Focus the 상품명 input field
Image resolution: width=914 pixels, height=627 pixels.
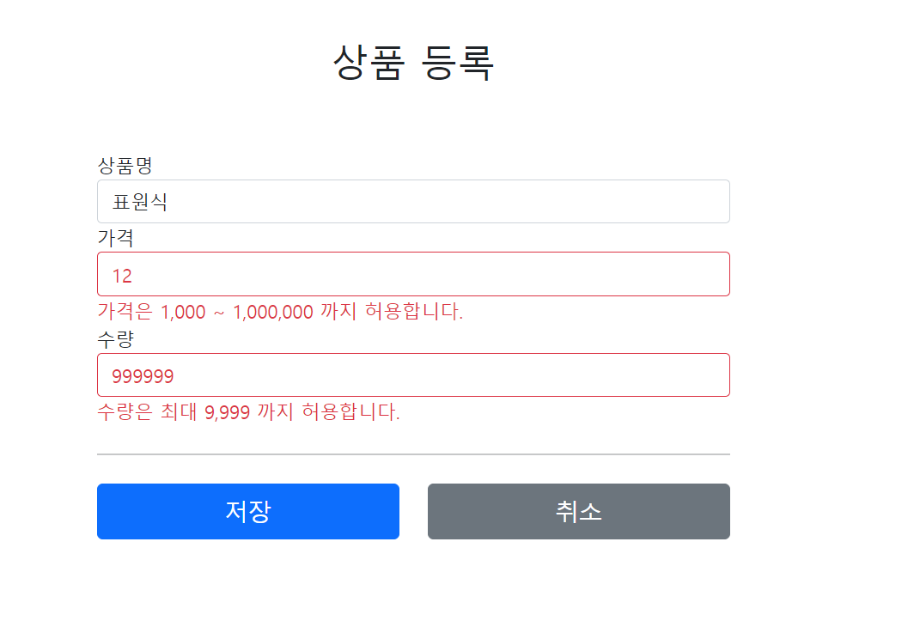pos(413,201)
